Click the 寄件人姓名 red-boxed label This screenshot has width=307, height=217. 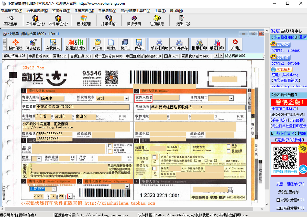point(30,98)
